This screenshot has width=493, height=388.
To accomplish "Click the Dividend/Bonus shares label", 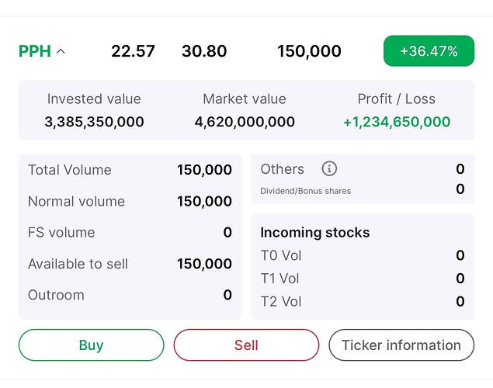I will [305, 191].
